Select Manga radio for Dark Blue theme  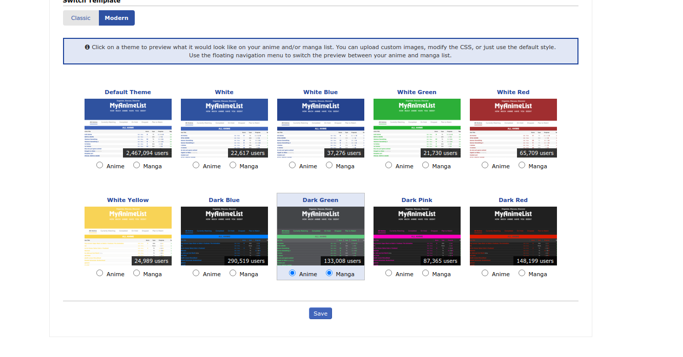point(233,273)
